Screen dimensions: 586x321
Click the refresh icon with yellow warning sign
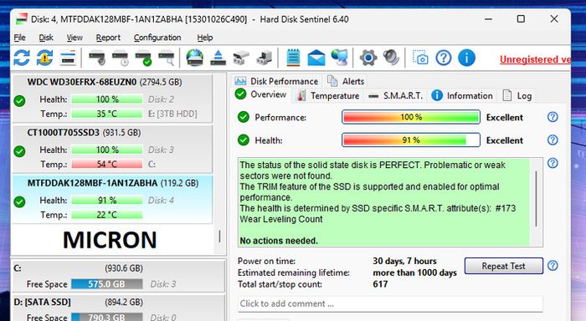[44, 59]
